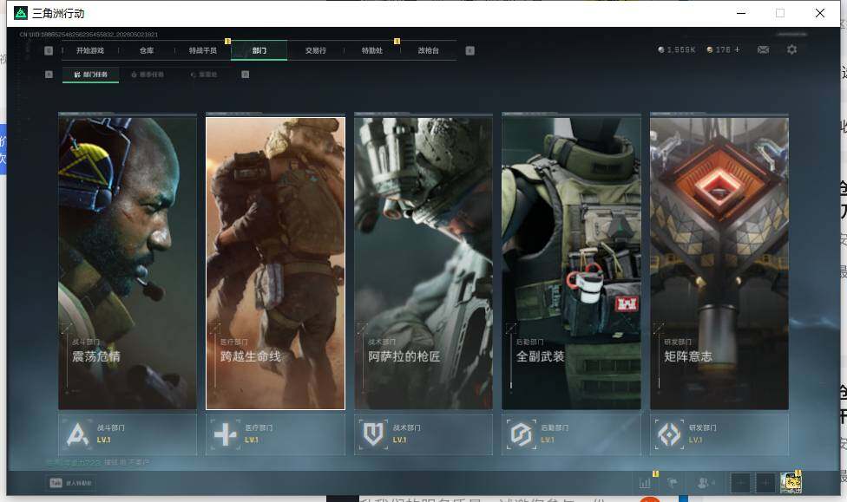Click the second empty squad slot plus

pos(765,483)
